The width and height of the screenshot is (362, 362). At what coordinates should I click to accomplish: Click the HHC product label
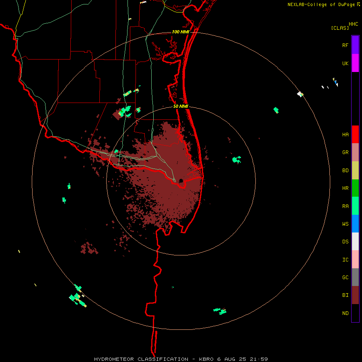[353, 24]
